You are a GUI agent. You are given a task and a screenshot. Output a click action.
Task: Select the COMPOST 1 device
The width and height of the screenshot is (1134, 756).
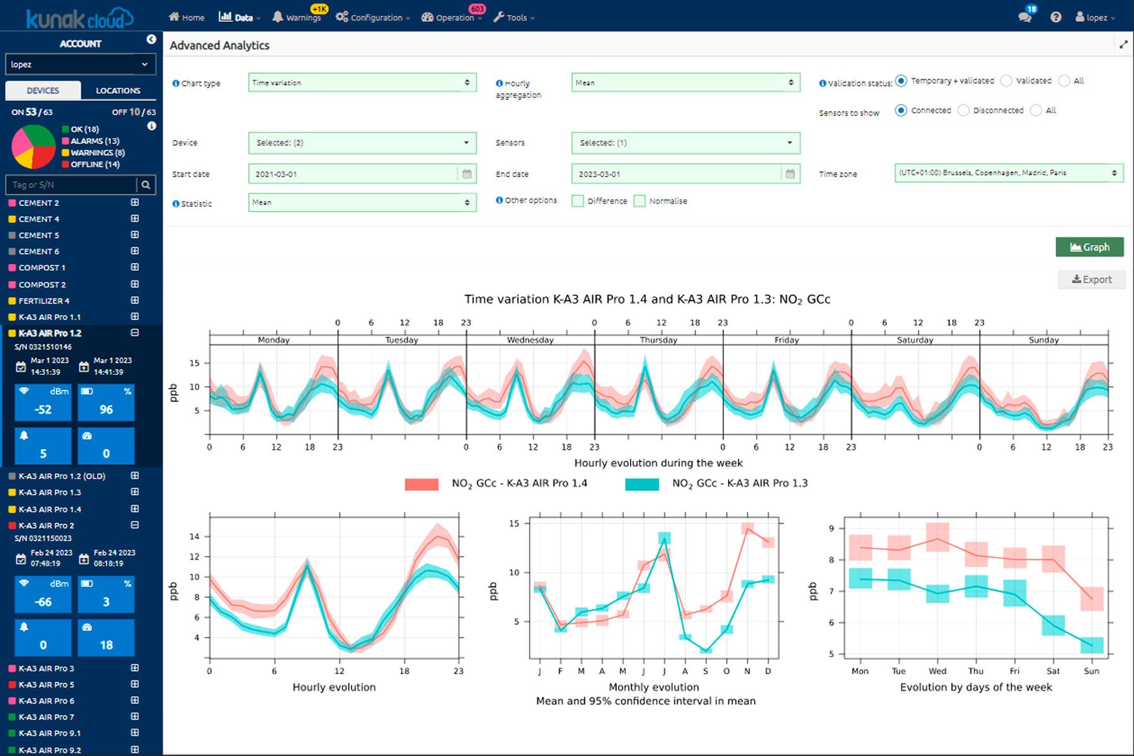pos(42,268)
